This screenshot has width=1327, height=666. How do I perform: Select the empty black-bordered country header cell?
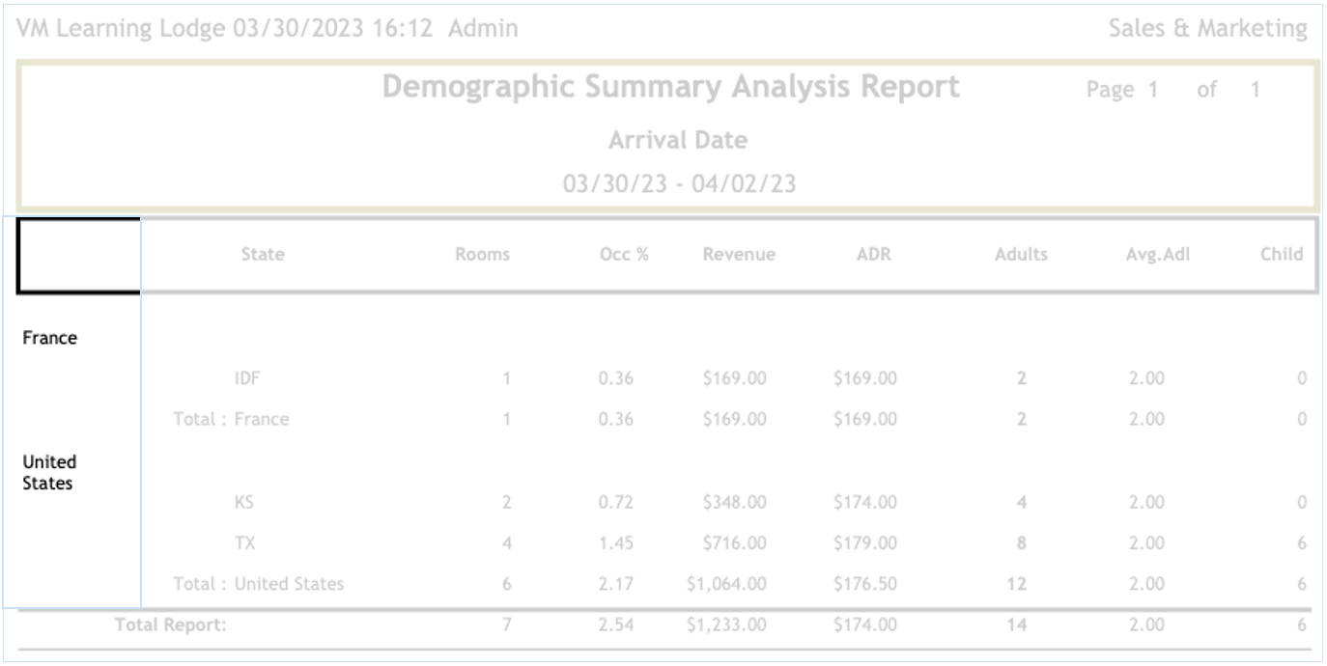pyautogui.click(x=78, y=256)
